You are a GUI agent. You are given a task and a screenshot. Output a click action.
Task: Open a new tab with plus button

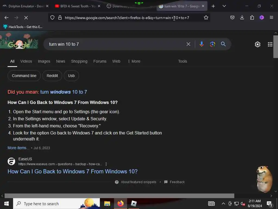(213, 6)
